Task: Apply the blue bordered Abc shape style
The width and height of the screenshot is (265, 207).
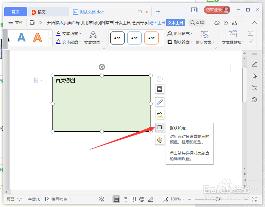Action: click(134, 38)
